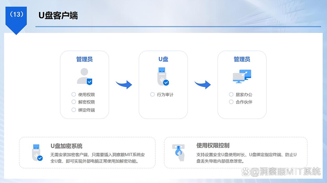
Task: Click the 绑定终端 label text
Action: pos(86,110)
